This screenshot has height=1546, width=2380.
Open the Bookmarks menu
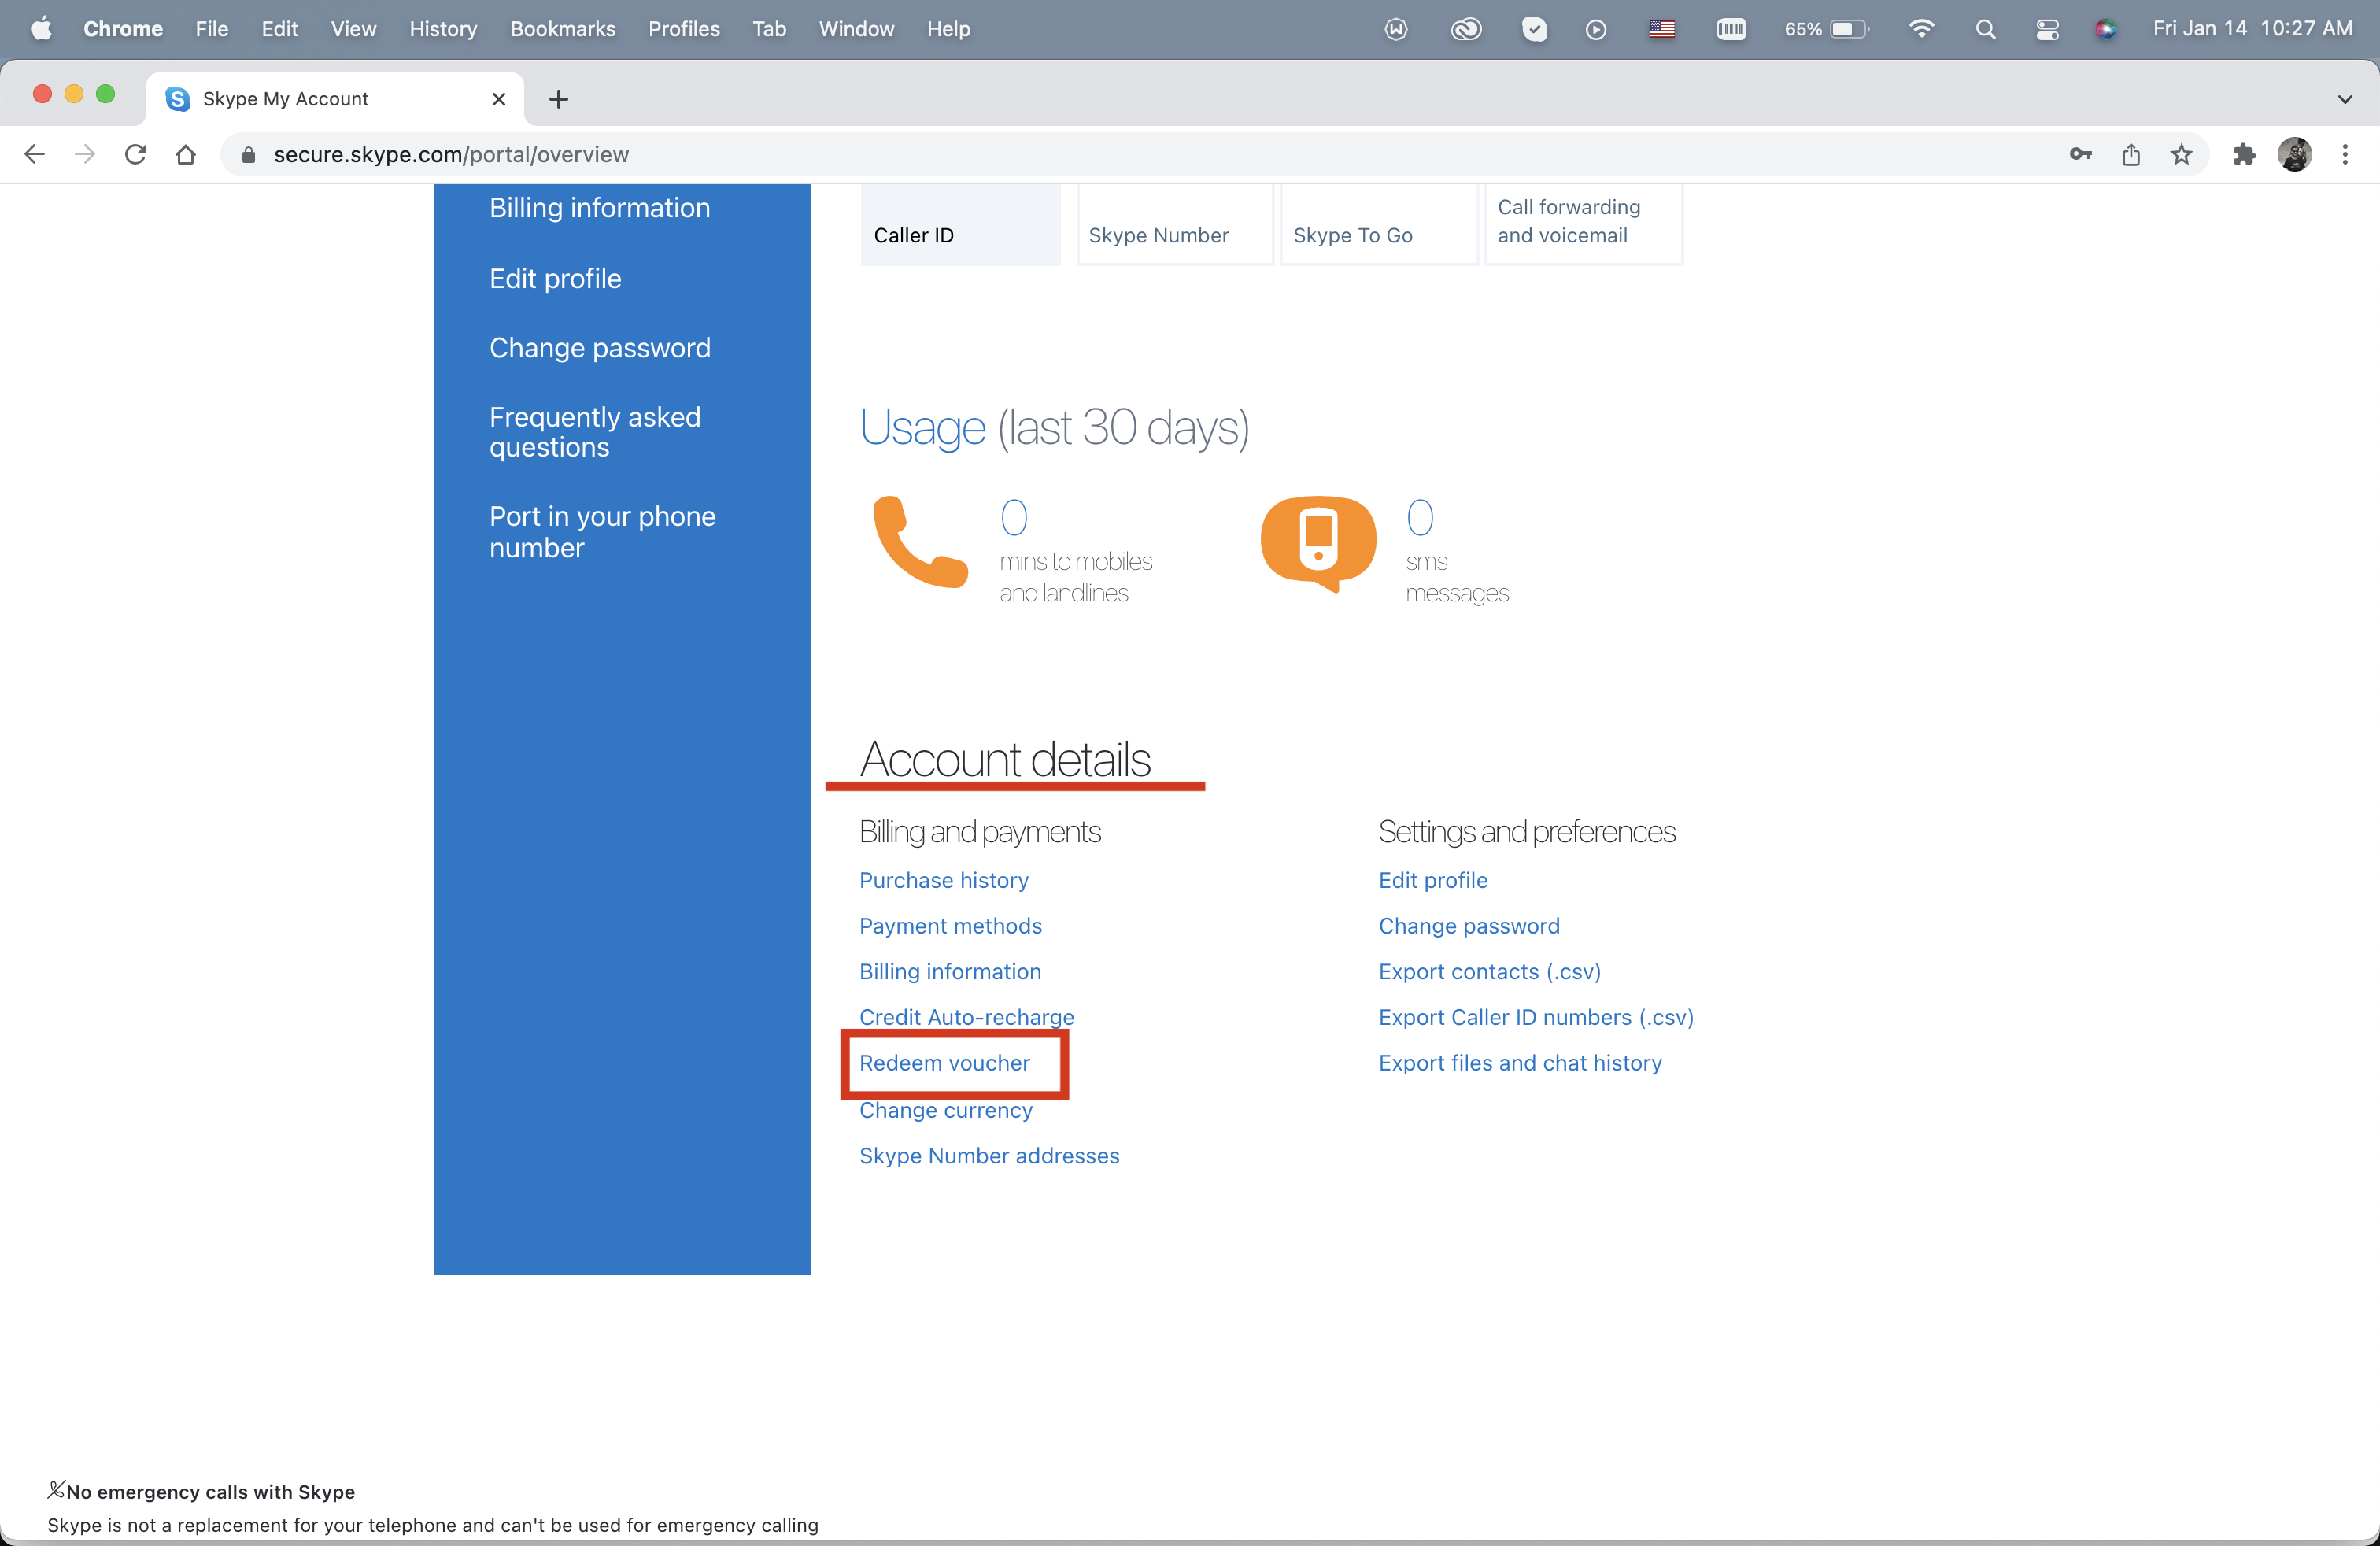[563, 29]
